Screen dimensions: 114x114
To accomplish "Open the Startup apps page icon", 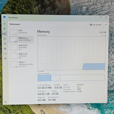I will pos(5,44).
